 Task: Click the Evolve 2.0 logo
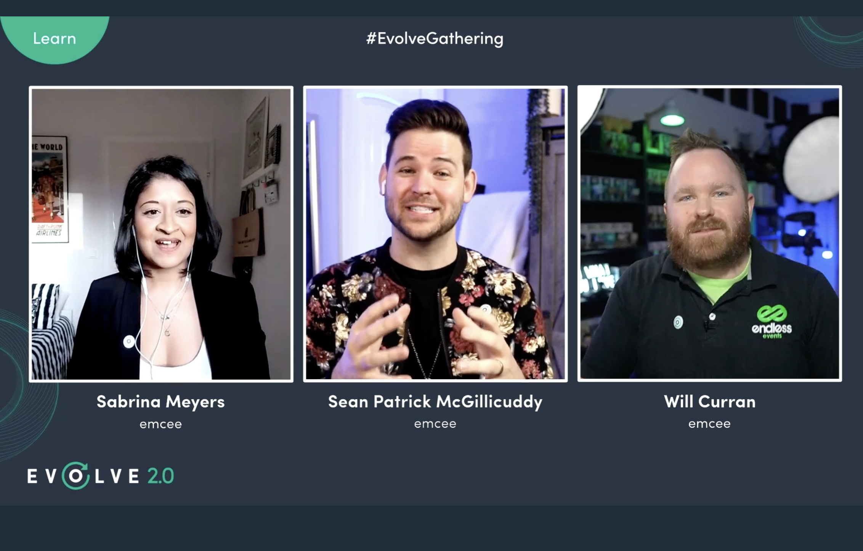(x=101, y=476)
